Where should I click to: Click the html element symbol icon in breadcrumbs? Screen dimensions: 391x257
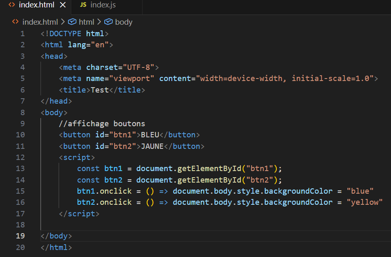point(72,22)
